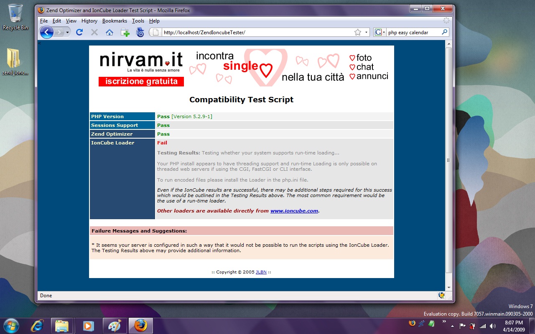Viewport: 535px width, 334px height.
Task: Reload the page with the Refresh icon
Action: click(x=79, y=32)
